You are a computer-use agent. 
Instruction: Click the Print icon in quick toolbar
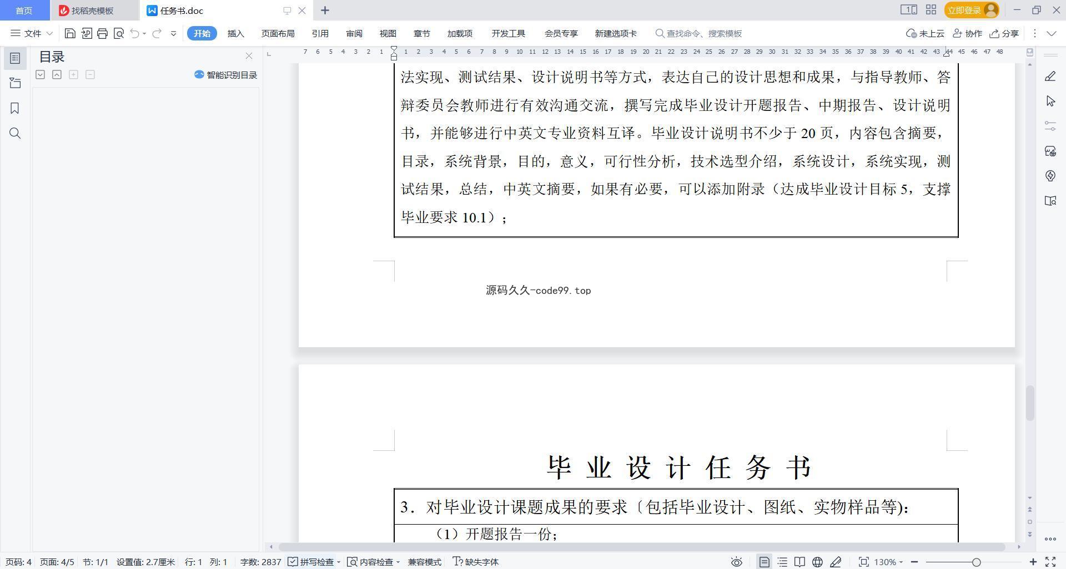[x=102, y=33]
